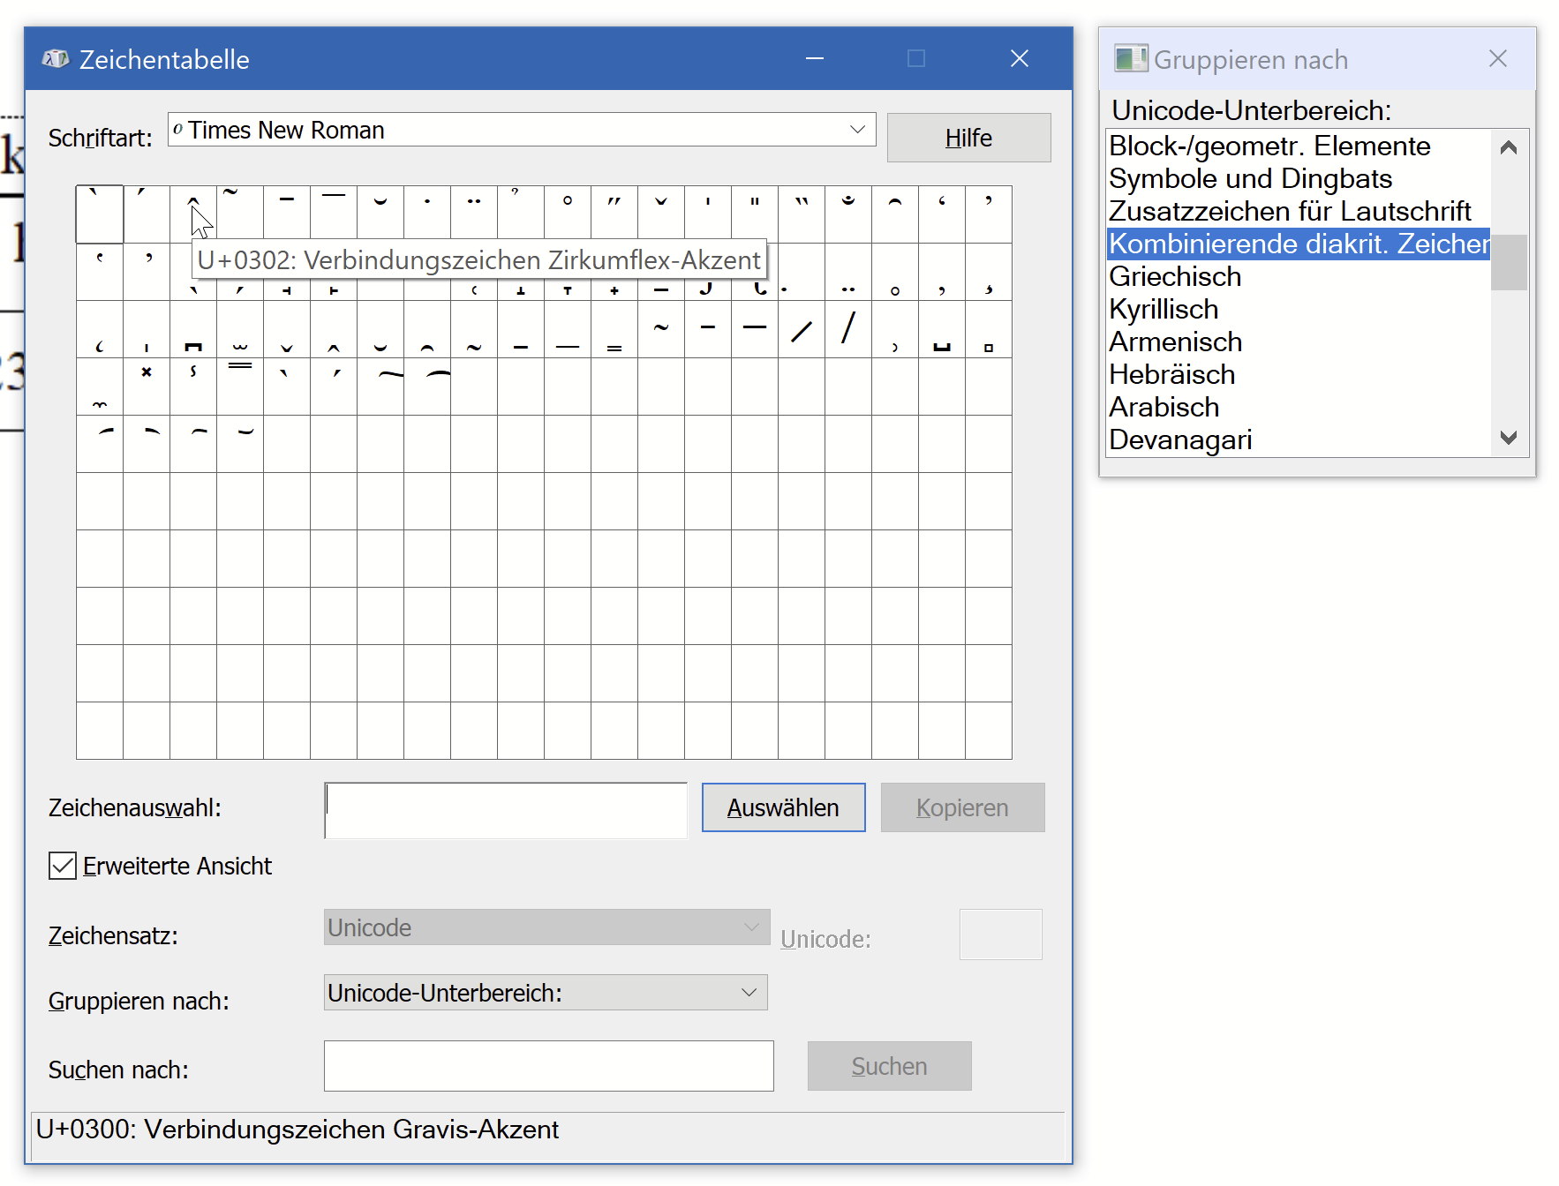This screenshot has height=1186, width=1559.
Task: Select the combining double acute accent glyph
Action: click(614, 214)
